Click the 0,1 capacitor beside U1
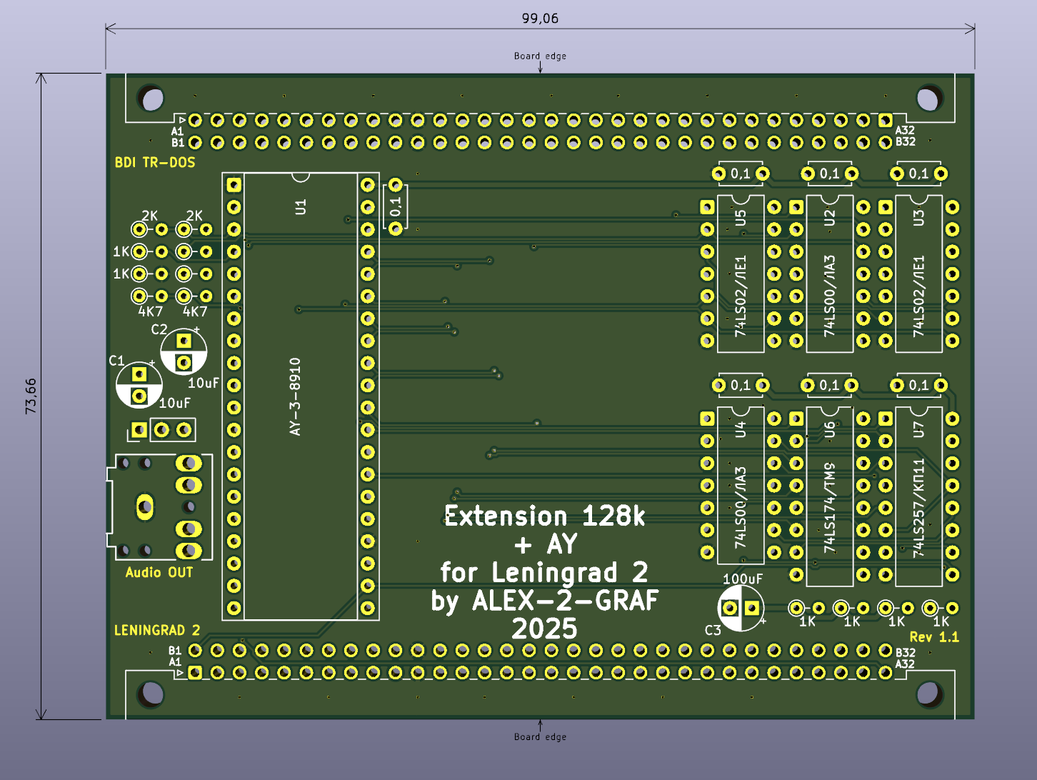The width and height of the screenshot is (1037, 780). pyautogui.click(x=396, y=207)
